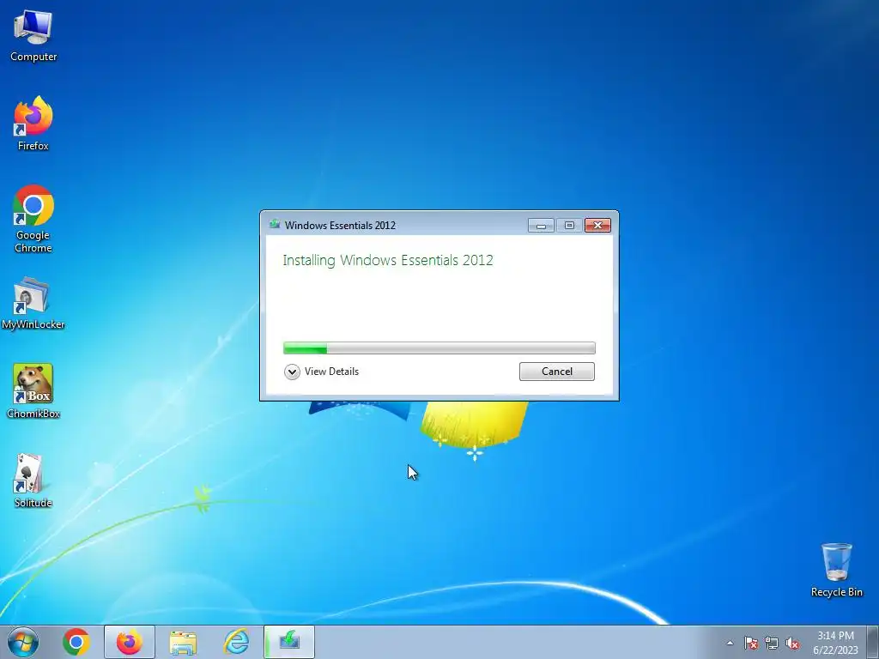
Task: Select the ChomikBox desktop shortcut
Action: (x=33, y=391)
